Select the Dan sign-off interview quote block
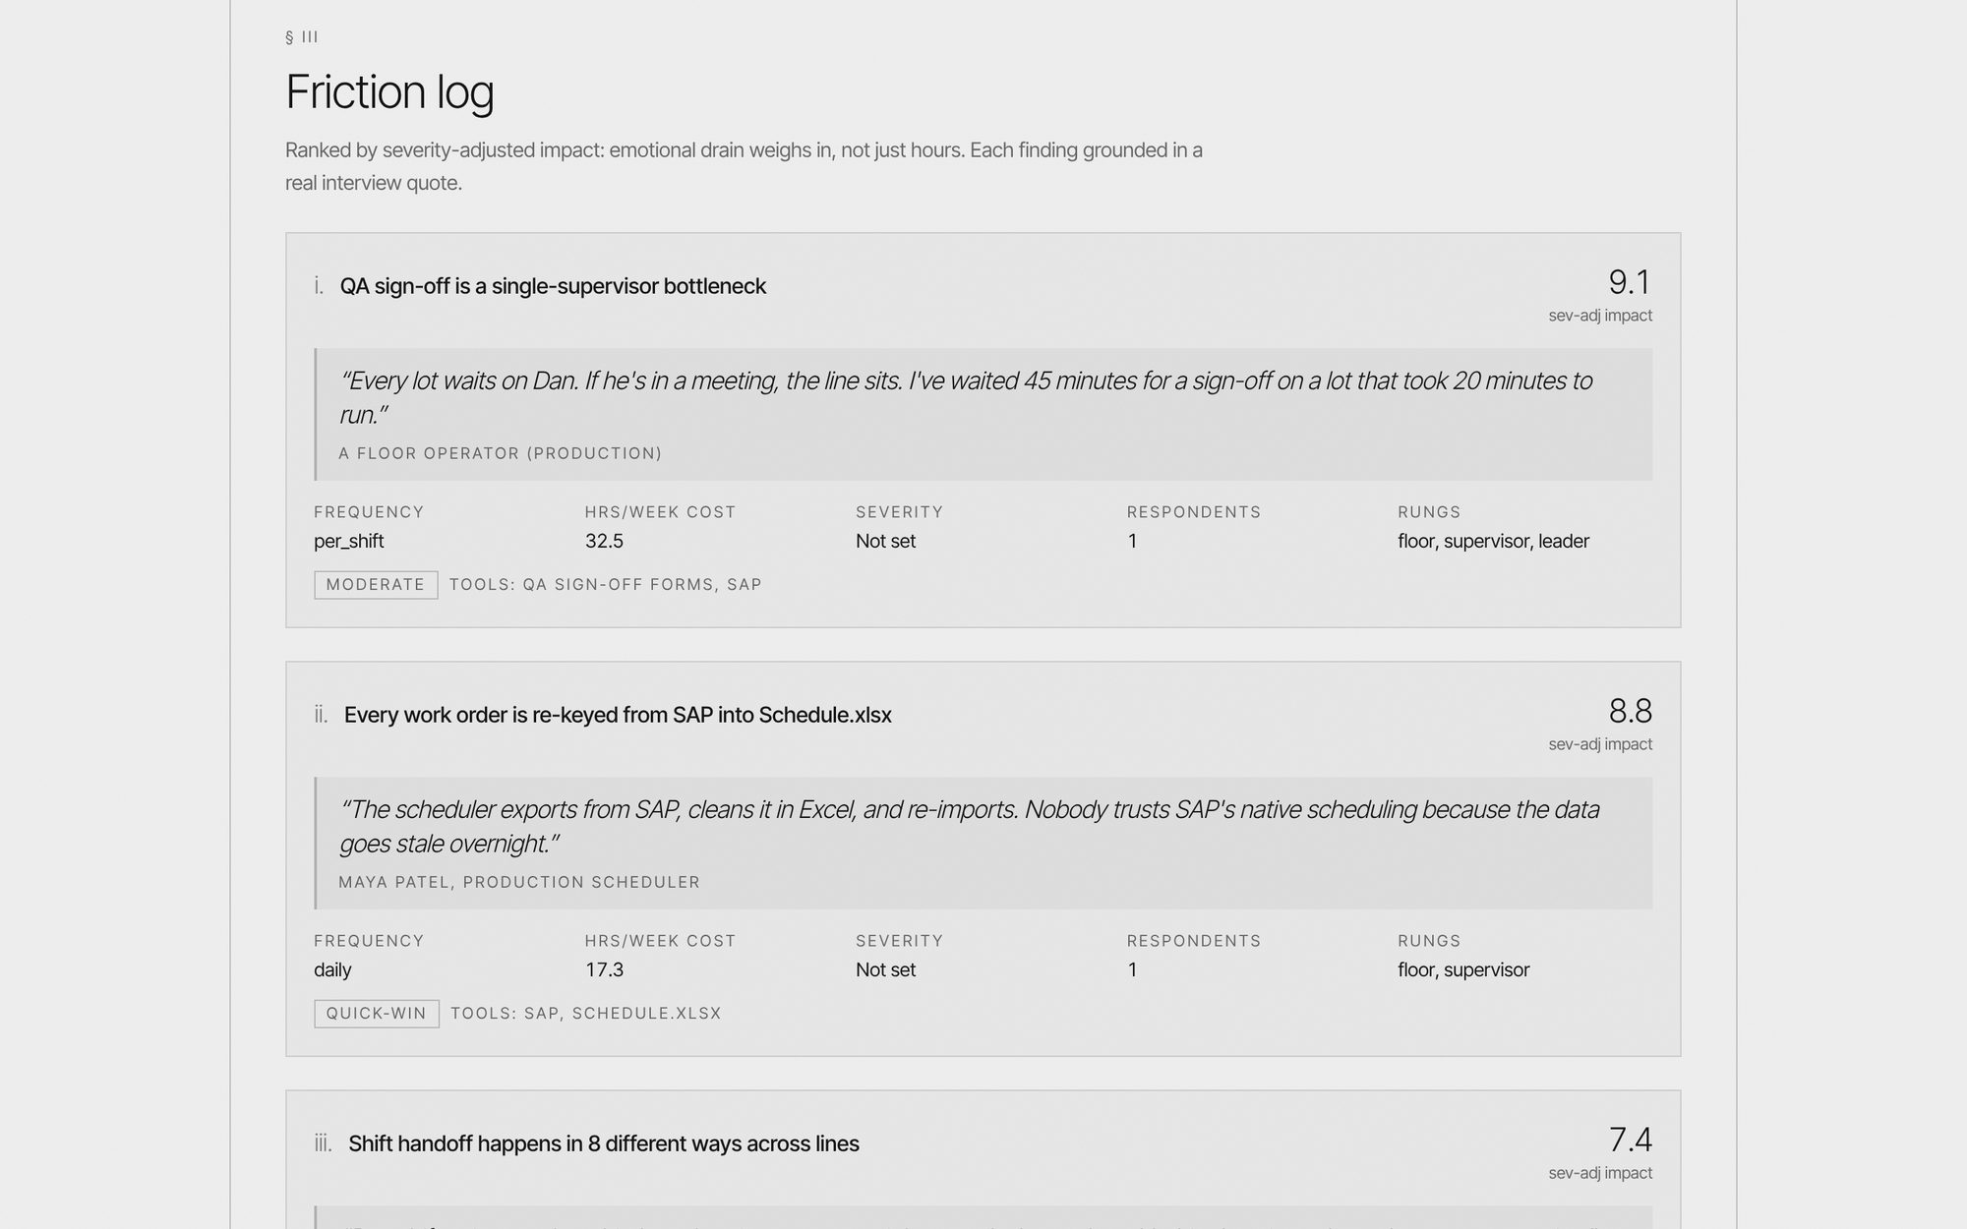This screenshot has width=1967, height=1229. (983, 415)
